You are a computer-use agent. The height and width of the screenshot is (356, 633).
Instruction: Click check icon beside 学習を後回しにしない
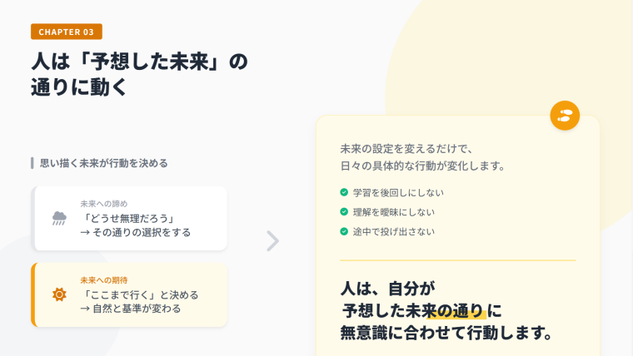[x=344, y=191]
